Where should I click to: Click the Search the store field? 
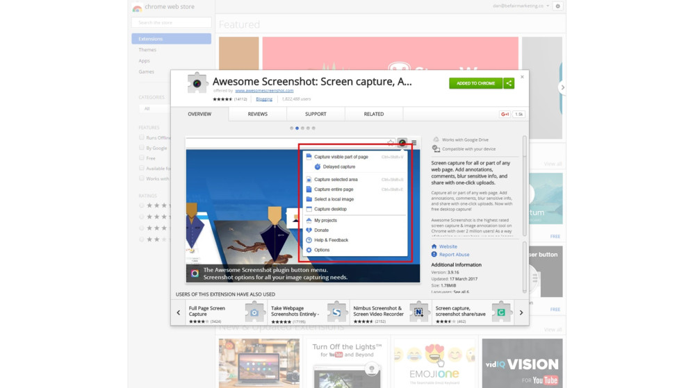(x=171, y=22)
